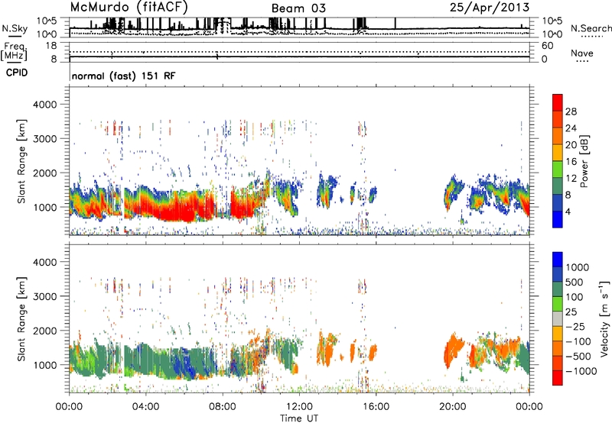Select the 4 tick on Power colorbar
Screen dimensions: 612x423
(x=568, y=211)
